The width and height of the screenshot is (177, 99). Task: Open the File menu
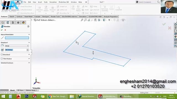click(x=25, y=2)
